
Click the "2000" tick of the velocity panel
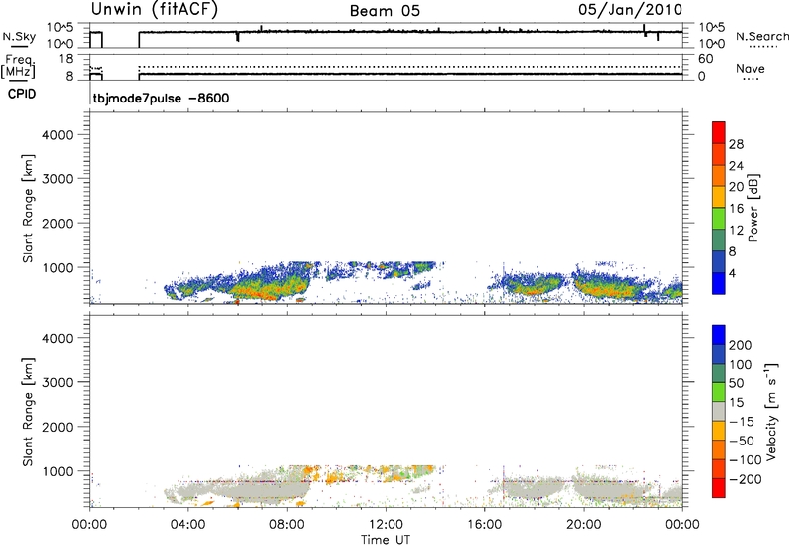(x=58, y=427)
